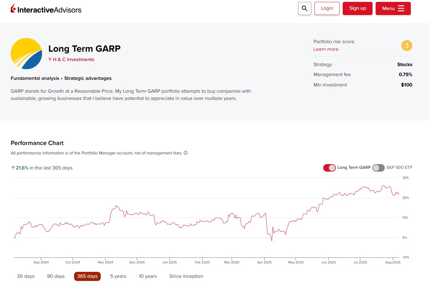Click the Login button
429x285 pixels.
(x=327, y=8)
